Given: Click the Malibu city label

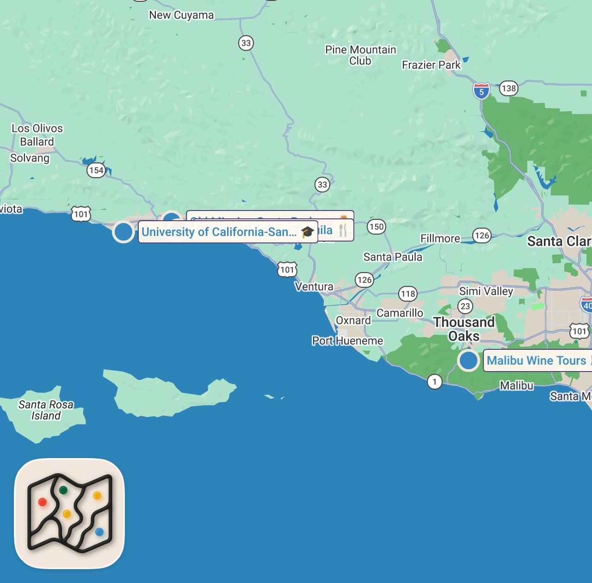Looking at the screenshot, I should [517, 385].
